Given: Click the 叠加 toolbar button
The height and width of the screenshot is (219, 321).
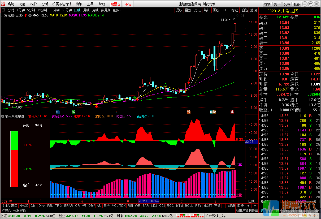Looking at the screenshot, I should pos(188,10).
